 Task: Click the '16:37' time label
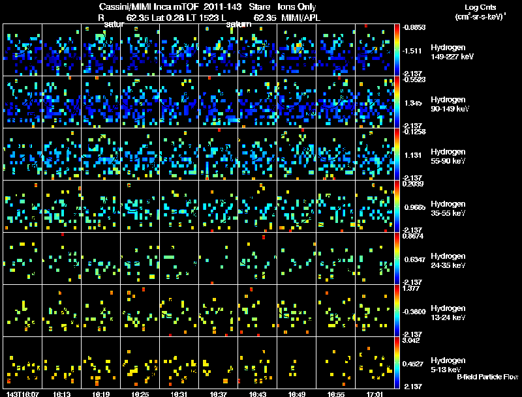pos(219,394)
